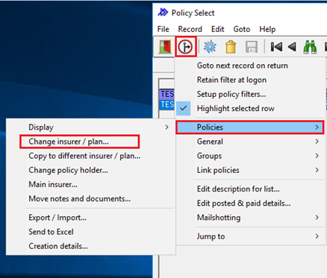Image resolution: width=327 pixels, height=278 pixels.
Task: Open the Help menu
Action: point(267,29)
